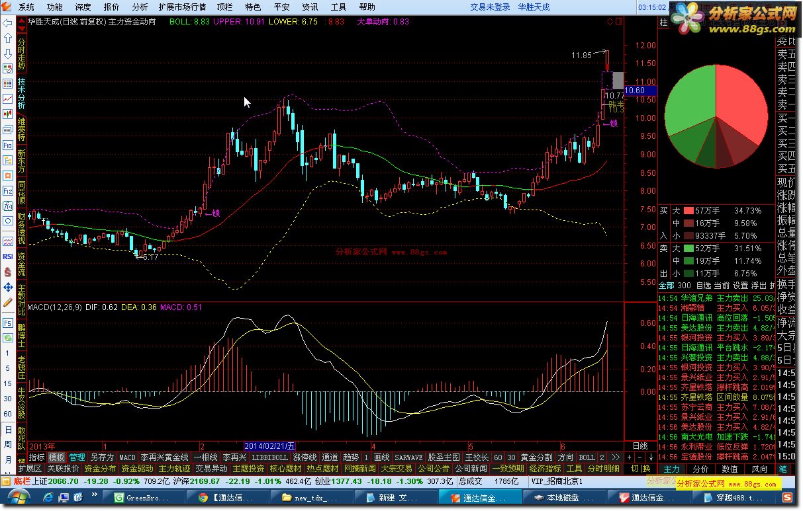Click the back arrow icon in left toolbar
The image size is (803, 511).
7,22
